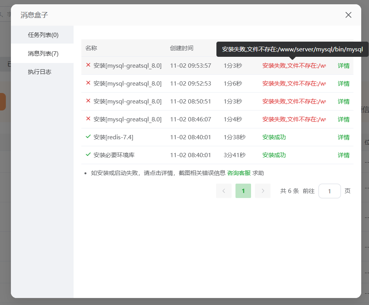Image resolution: width=369 pixels, height=305 pixels.
Task: Click red X icon for 09:53:57 mysql install
Action: point(88,65)
